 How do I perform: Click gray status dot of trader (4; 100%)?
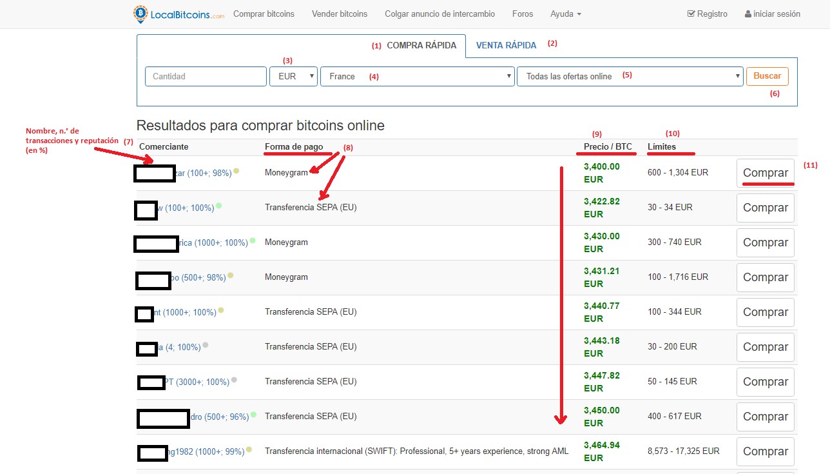tap(206, 345)
